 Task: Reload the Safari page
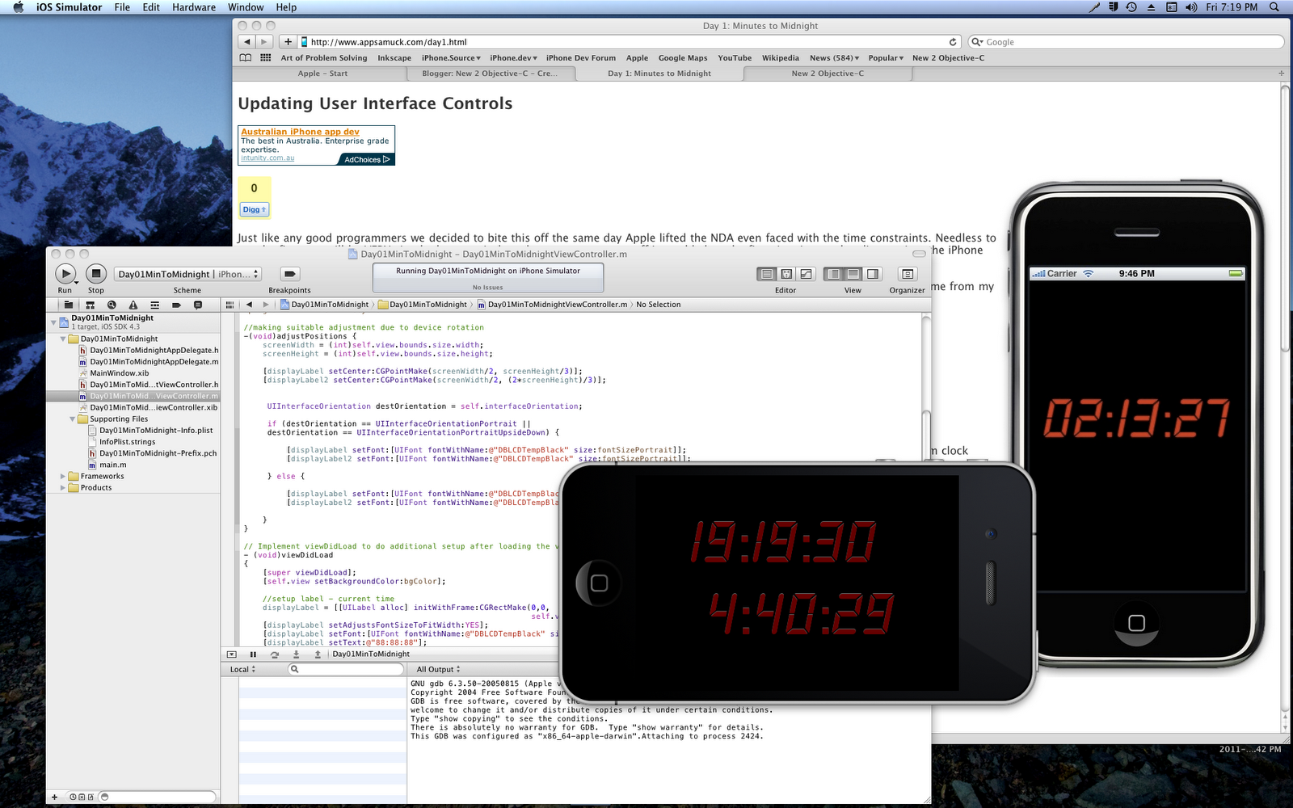(953, 42)
